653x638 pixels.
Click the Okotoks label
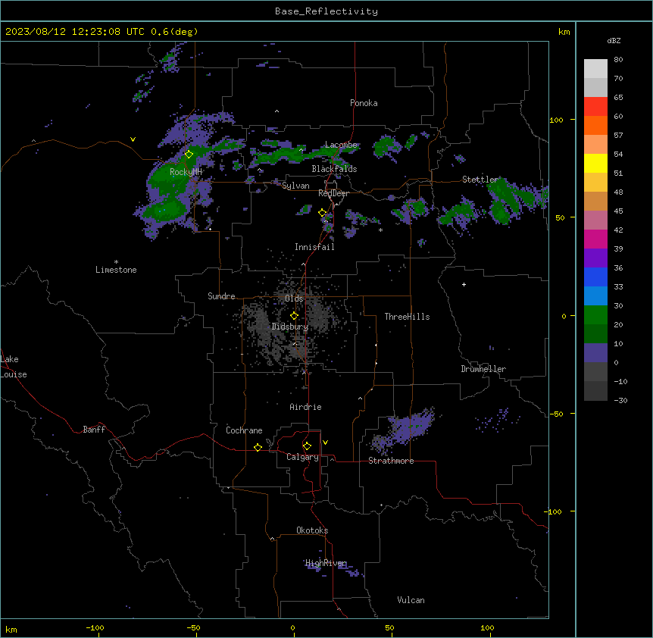pyautogui.click(x=312, y=530)
